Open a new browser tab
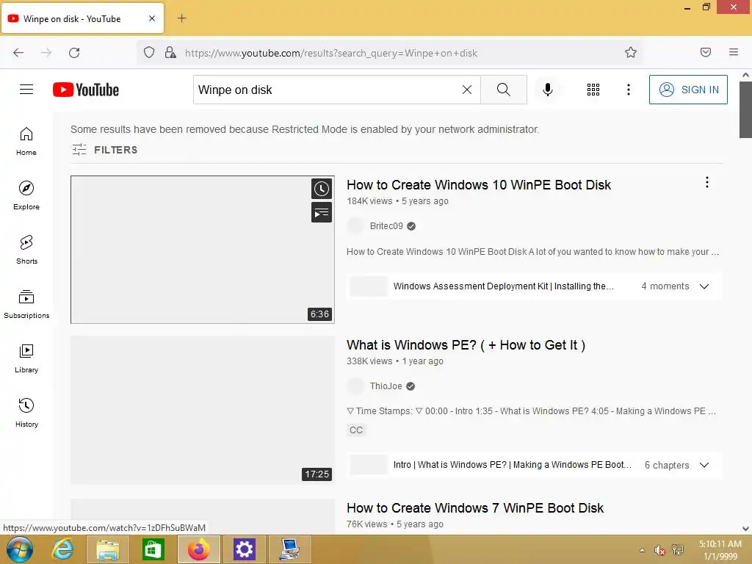 click(182, 18)
